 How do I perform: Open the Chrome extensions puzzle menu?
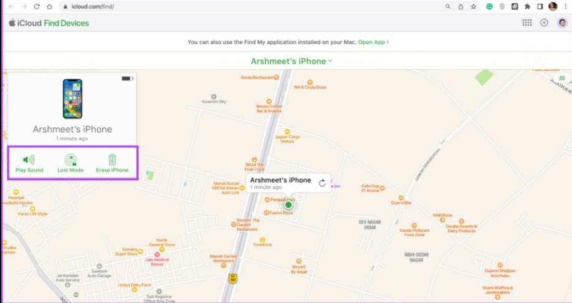pos(527,7)
